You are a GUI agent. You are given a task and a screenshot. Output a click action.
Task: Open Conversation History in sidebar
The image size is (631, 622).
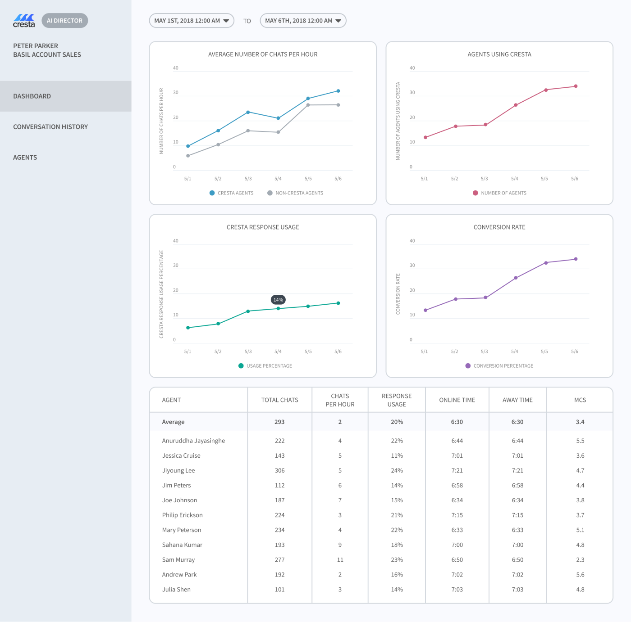point(50,127)
